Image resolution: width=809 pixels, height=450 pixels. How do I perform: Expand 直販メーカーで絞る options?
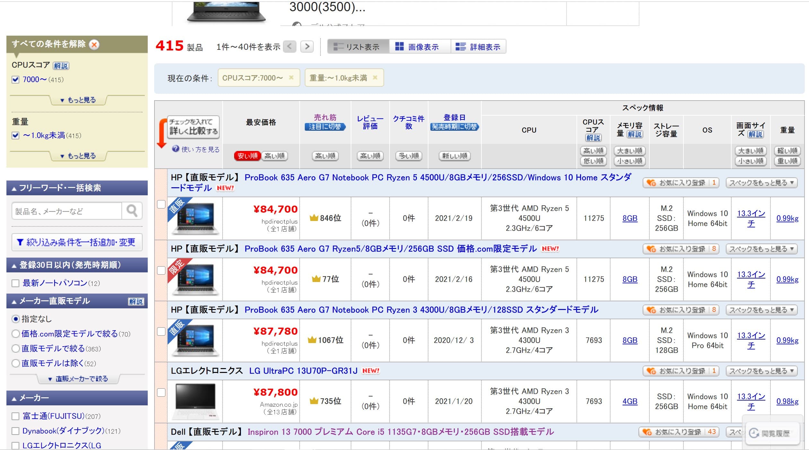tap(78, 379)
